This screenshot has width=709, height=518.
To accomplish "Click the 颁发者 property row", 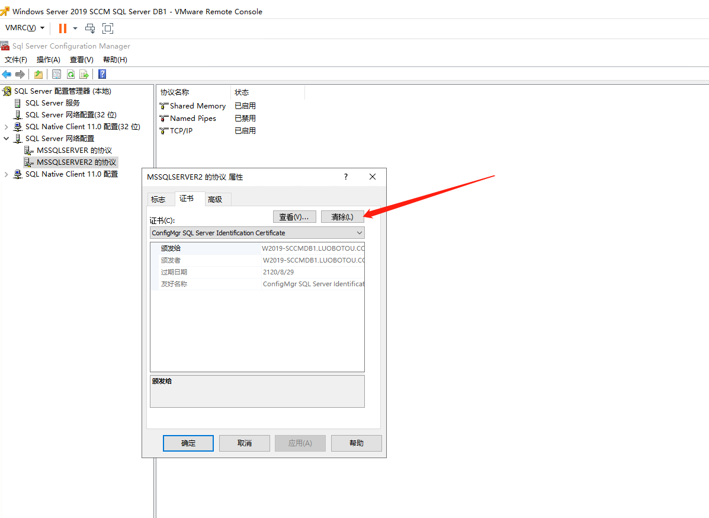I will tap(257, 260).
